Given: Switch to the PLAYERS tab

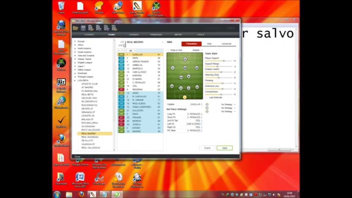Looking at the screenshot, I should [x=89, y=35].
